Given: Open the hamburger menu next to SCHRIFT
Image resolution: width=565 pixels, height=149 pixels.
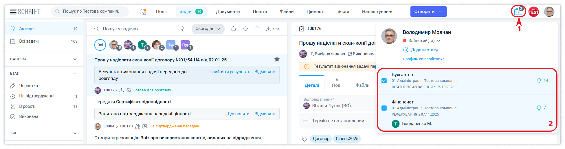Looking at the screenshot, I should (x=13, y=12).
